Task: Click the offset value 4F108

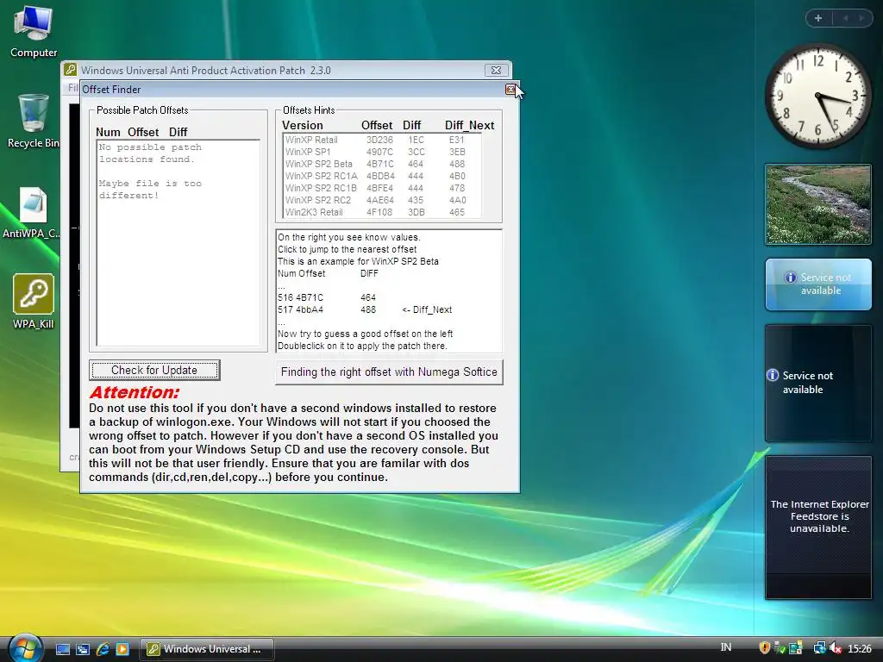Action: pos(379,212)
